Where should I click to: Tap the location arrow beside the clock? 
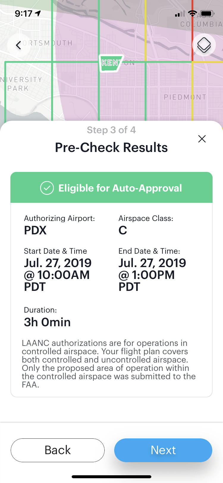point(38,13)
